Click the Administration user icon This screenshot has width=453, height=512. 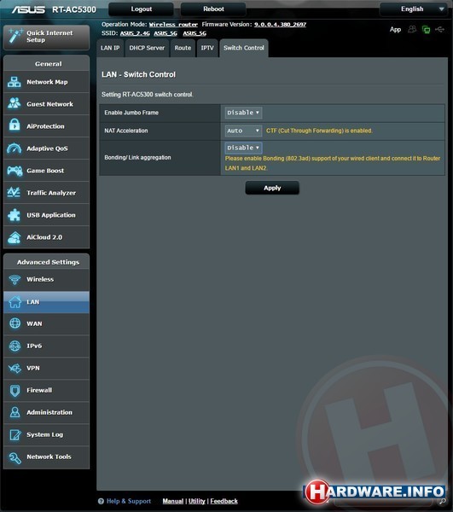15,412
